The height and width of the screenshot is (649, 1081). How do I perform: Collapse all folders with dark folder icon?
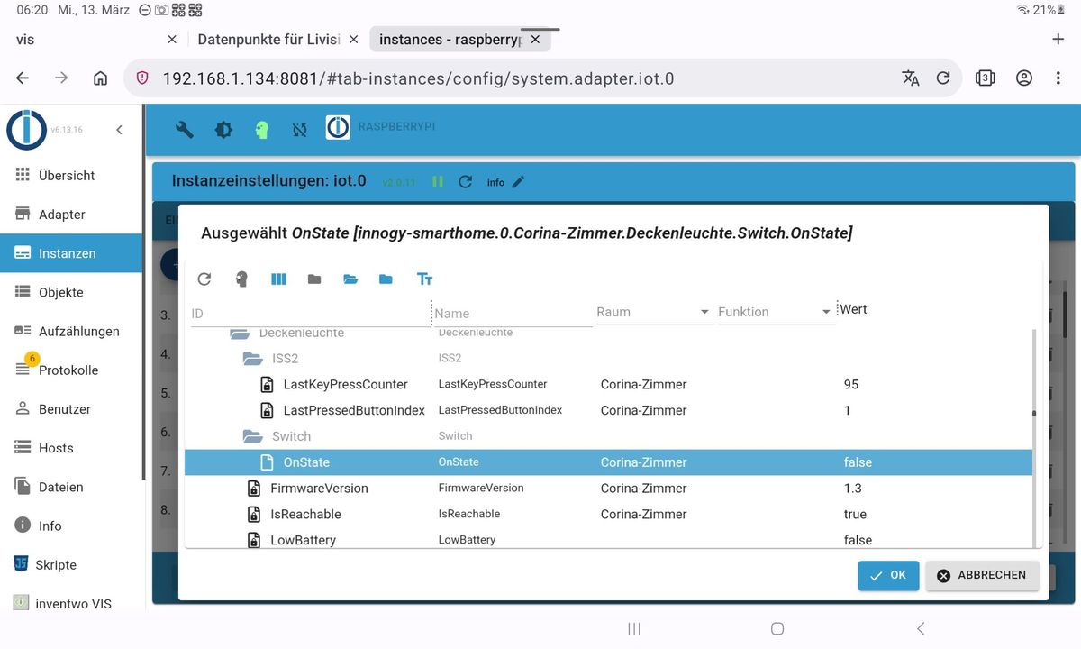tap(314, 279)
